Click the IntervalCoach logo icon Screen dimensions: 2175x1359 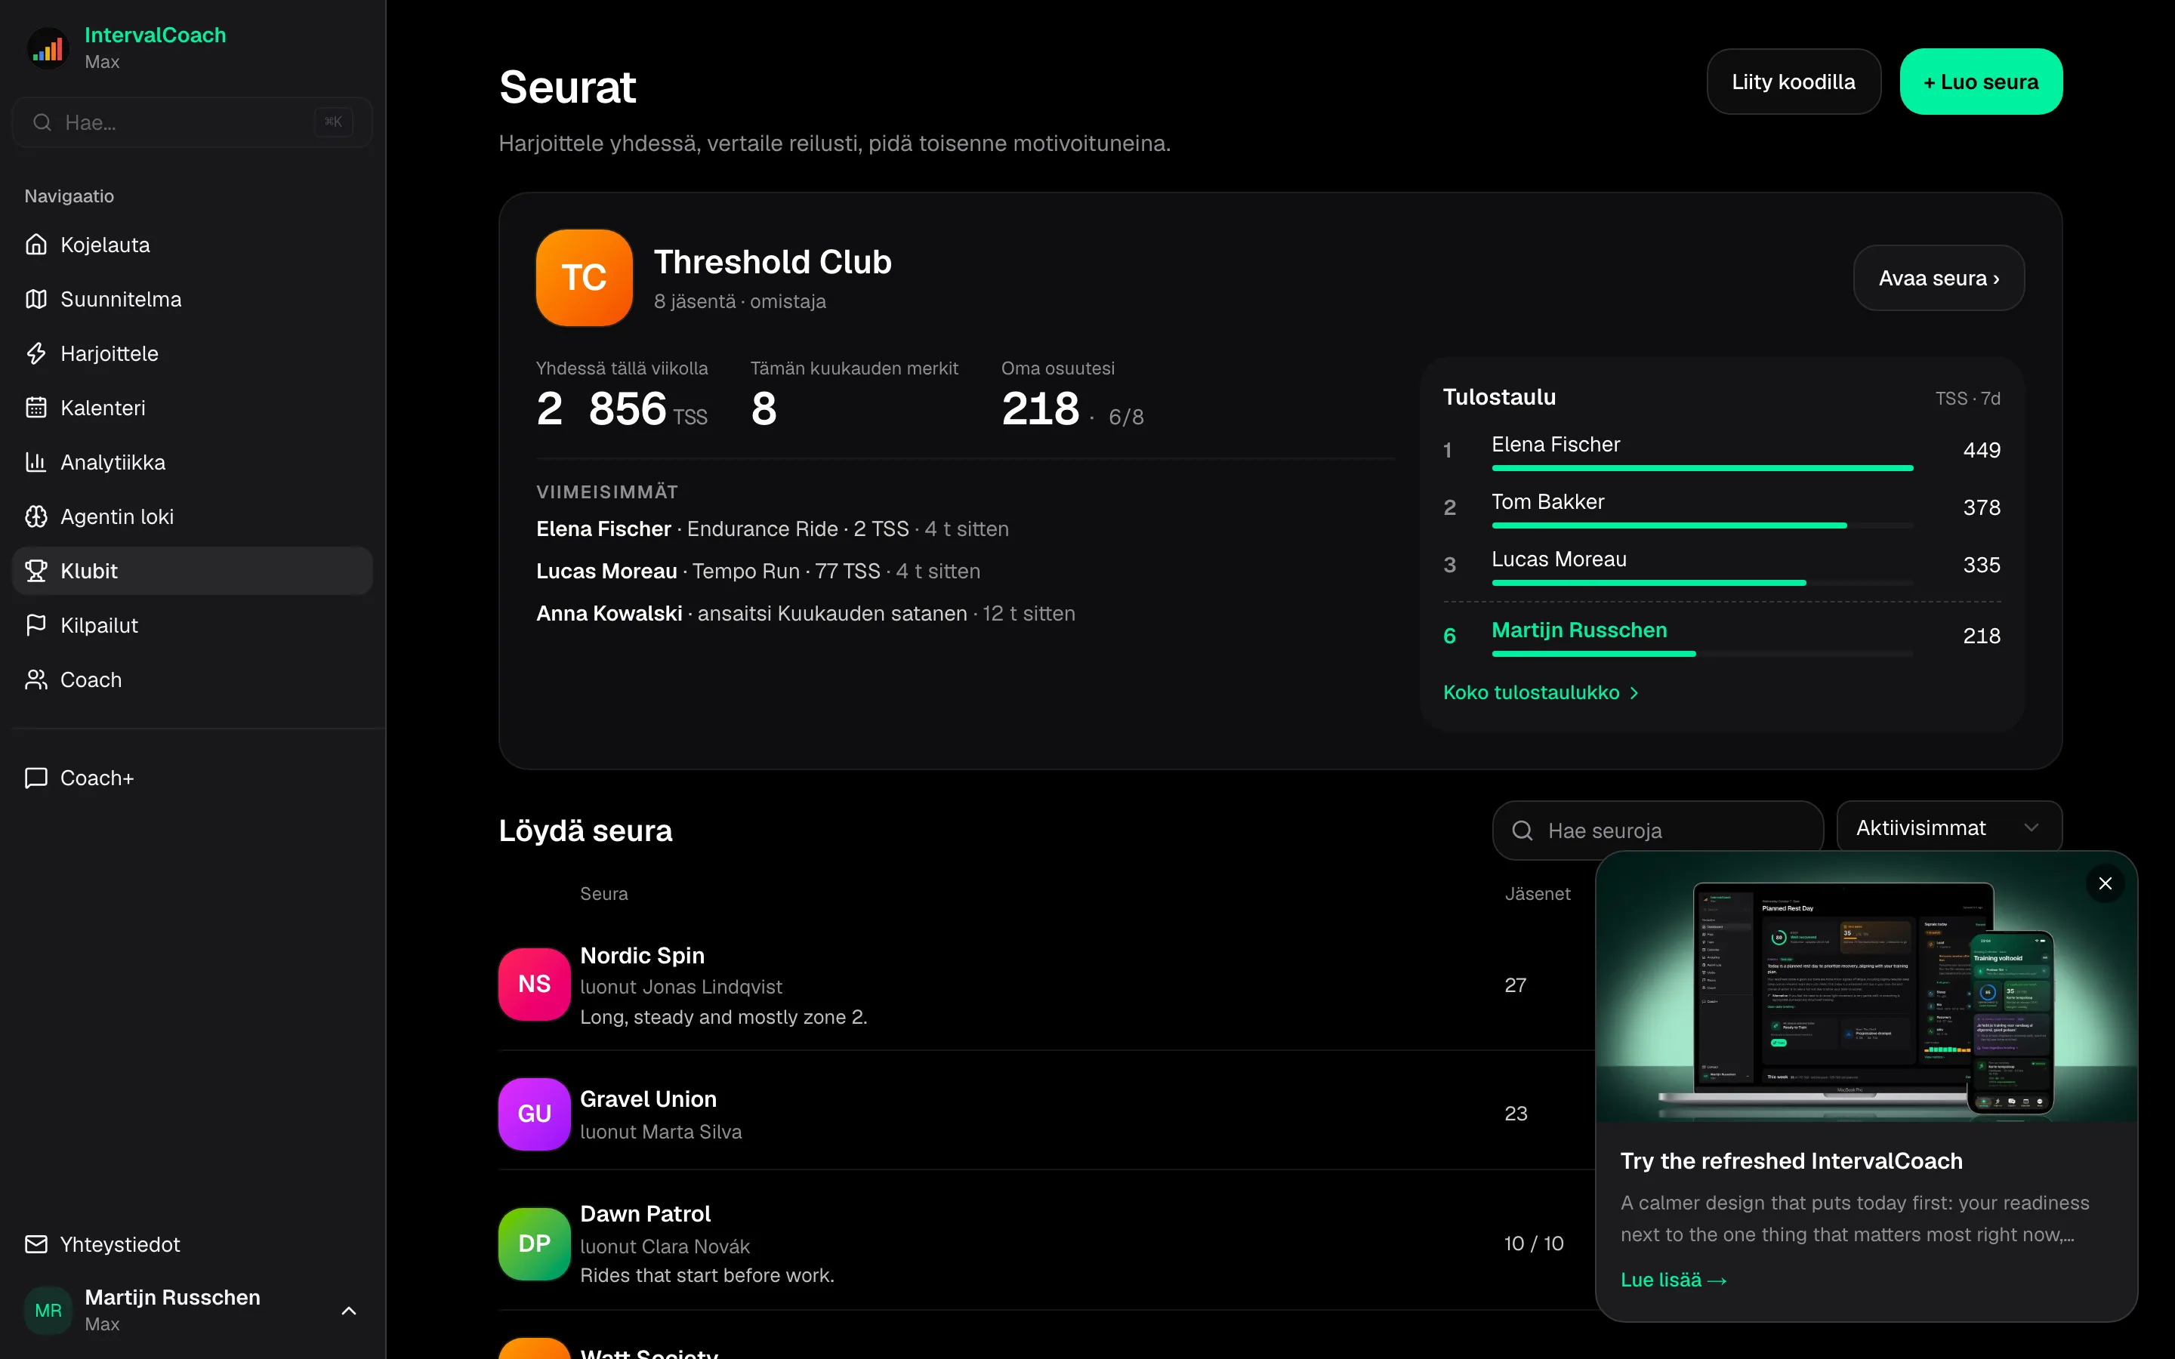coord(48,48)
